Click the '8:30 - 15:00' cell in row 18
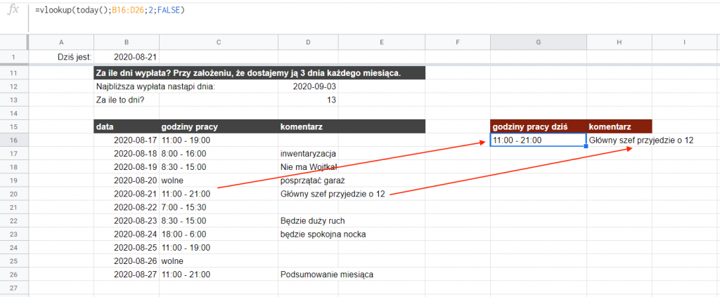This screenshot has width=720, height=297. [218, 167]
